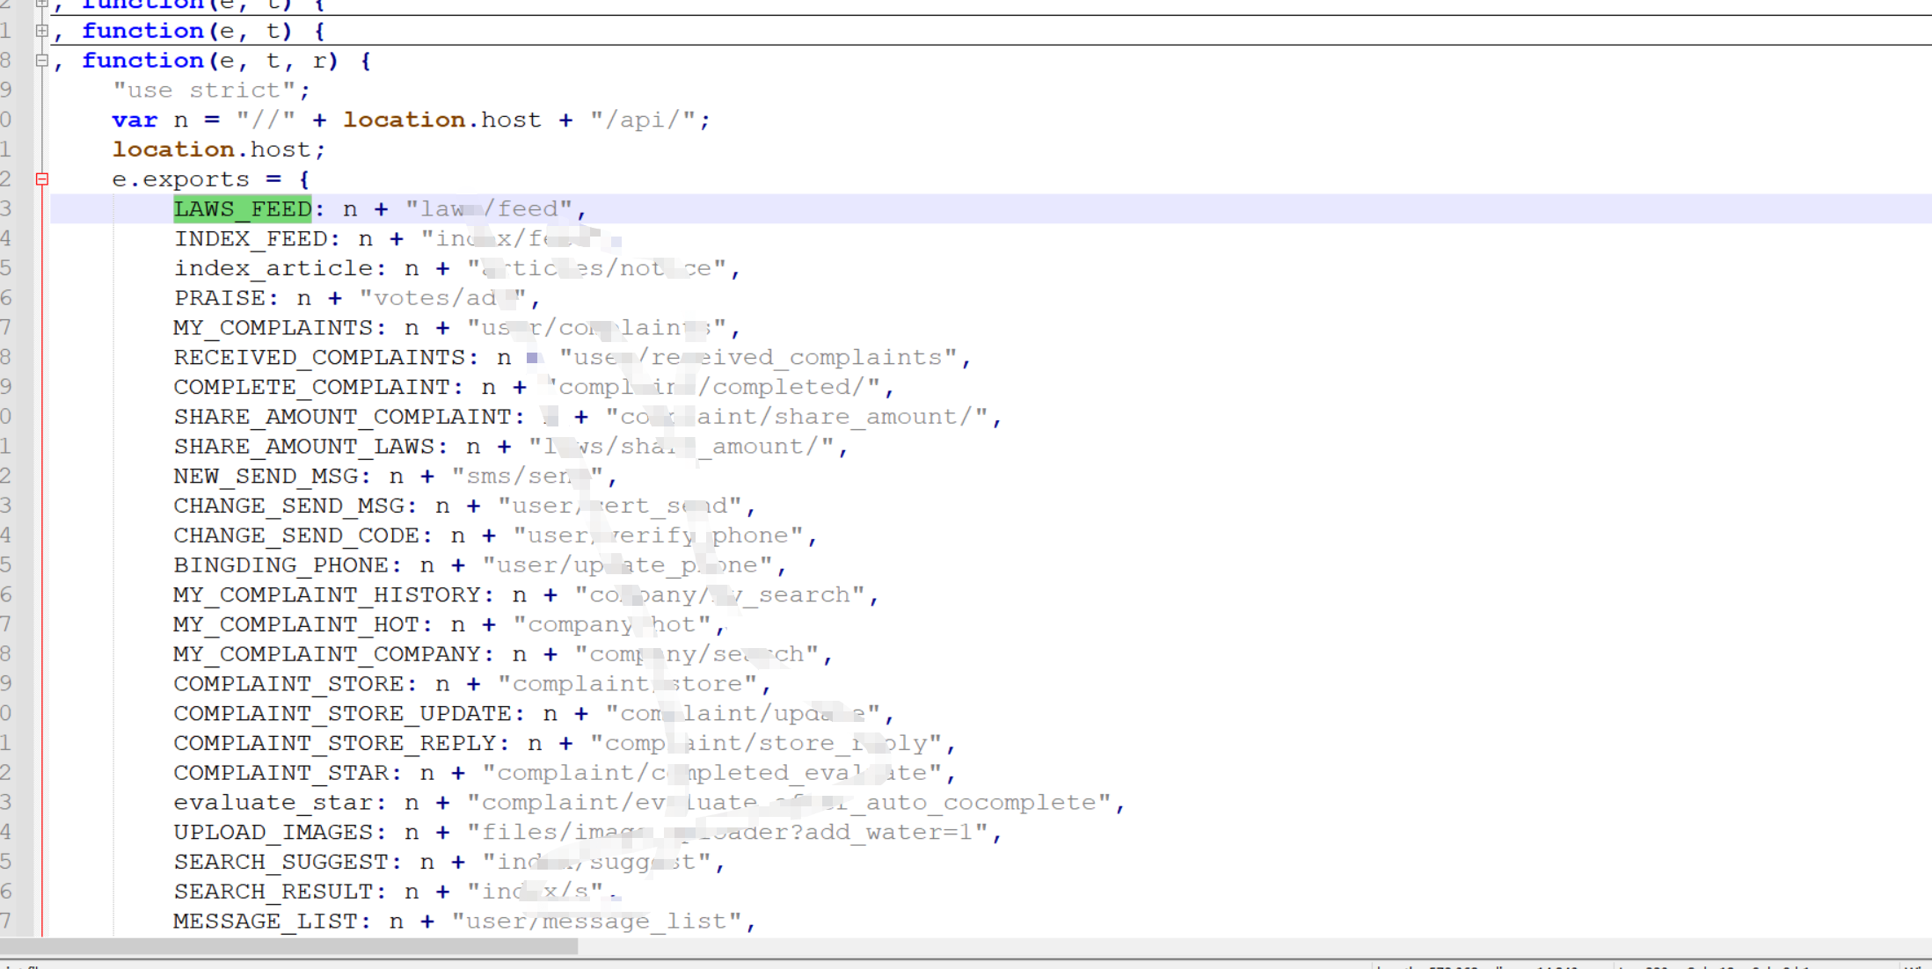Click the index_article property name

(273, 269)
